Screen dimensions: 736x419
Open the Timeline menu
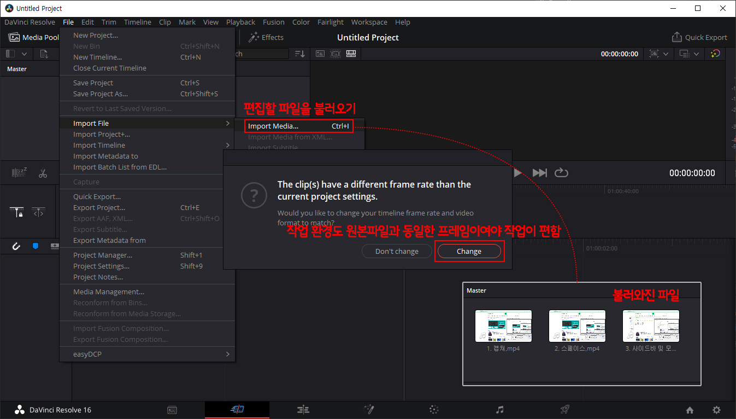138,22
